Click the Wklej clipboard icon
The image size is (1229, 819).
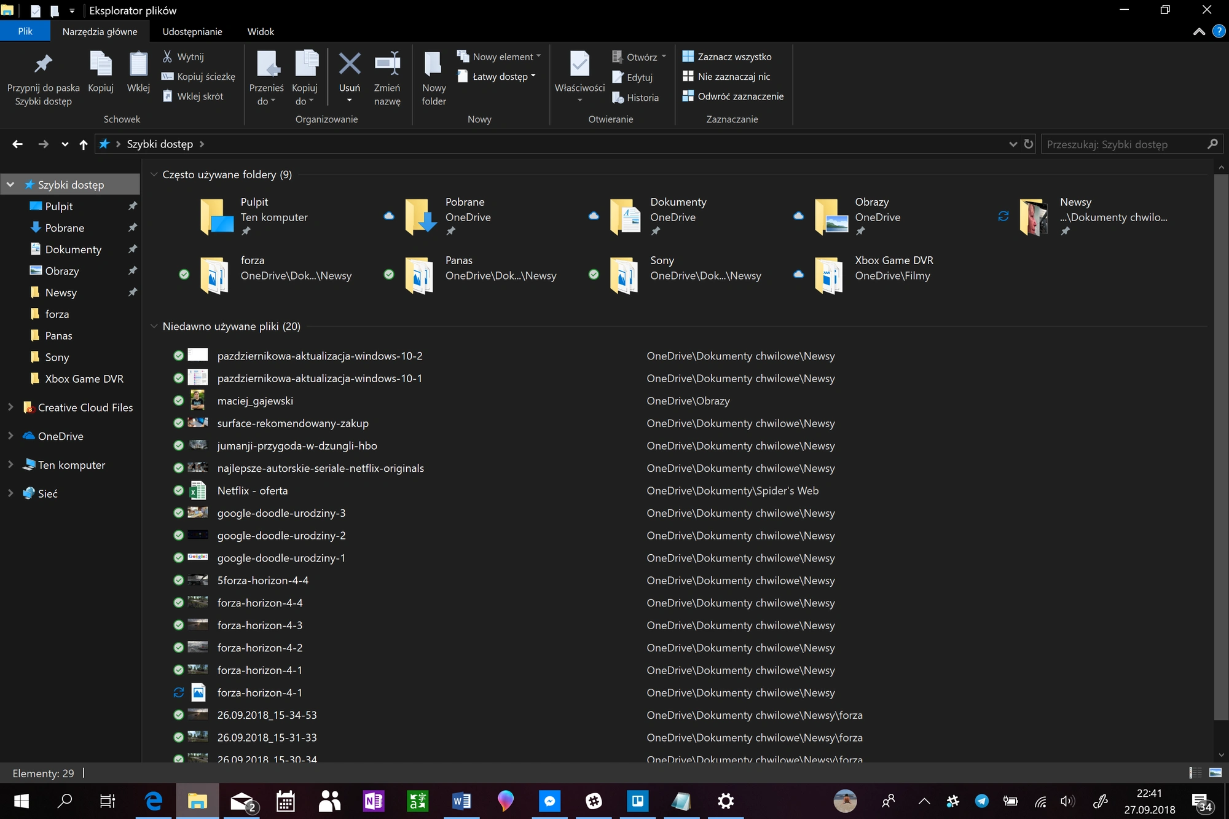point(138,64)
